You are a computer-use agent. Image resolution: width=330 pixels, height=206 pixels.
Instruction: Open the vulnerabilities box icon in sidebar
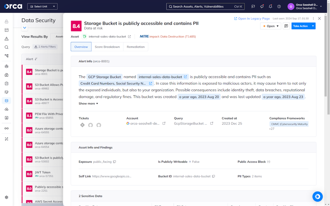tap(6, 75)
